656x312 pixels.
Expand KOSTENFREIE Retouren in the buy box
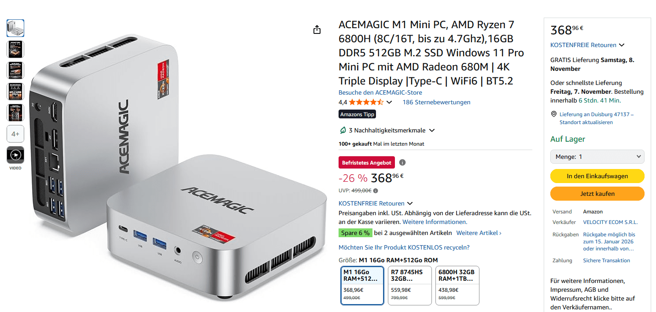[622, 45]
